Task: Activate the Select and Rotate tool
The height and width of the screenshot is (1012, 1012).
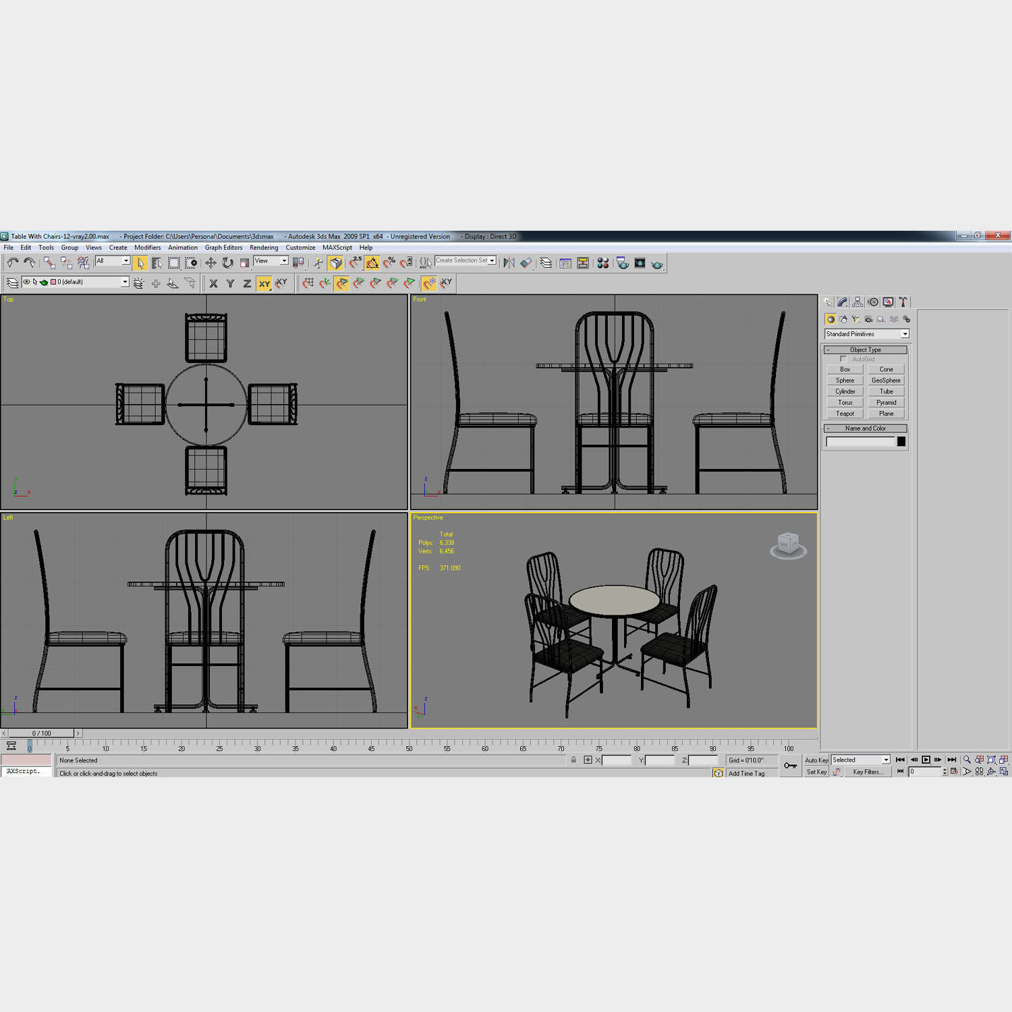Action: point(227,263)
